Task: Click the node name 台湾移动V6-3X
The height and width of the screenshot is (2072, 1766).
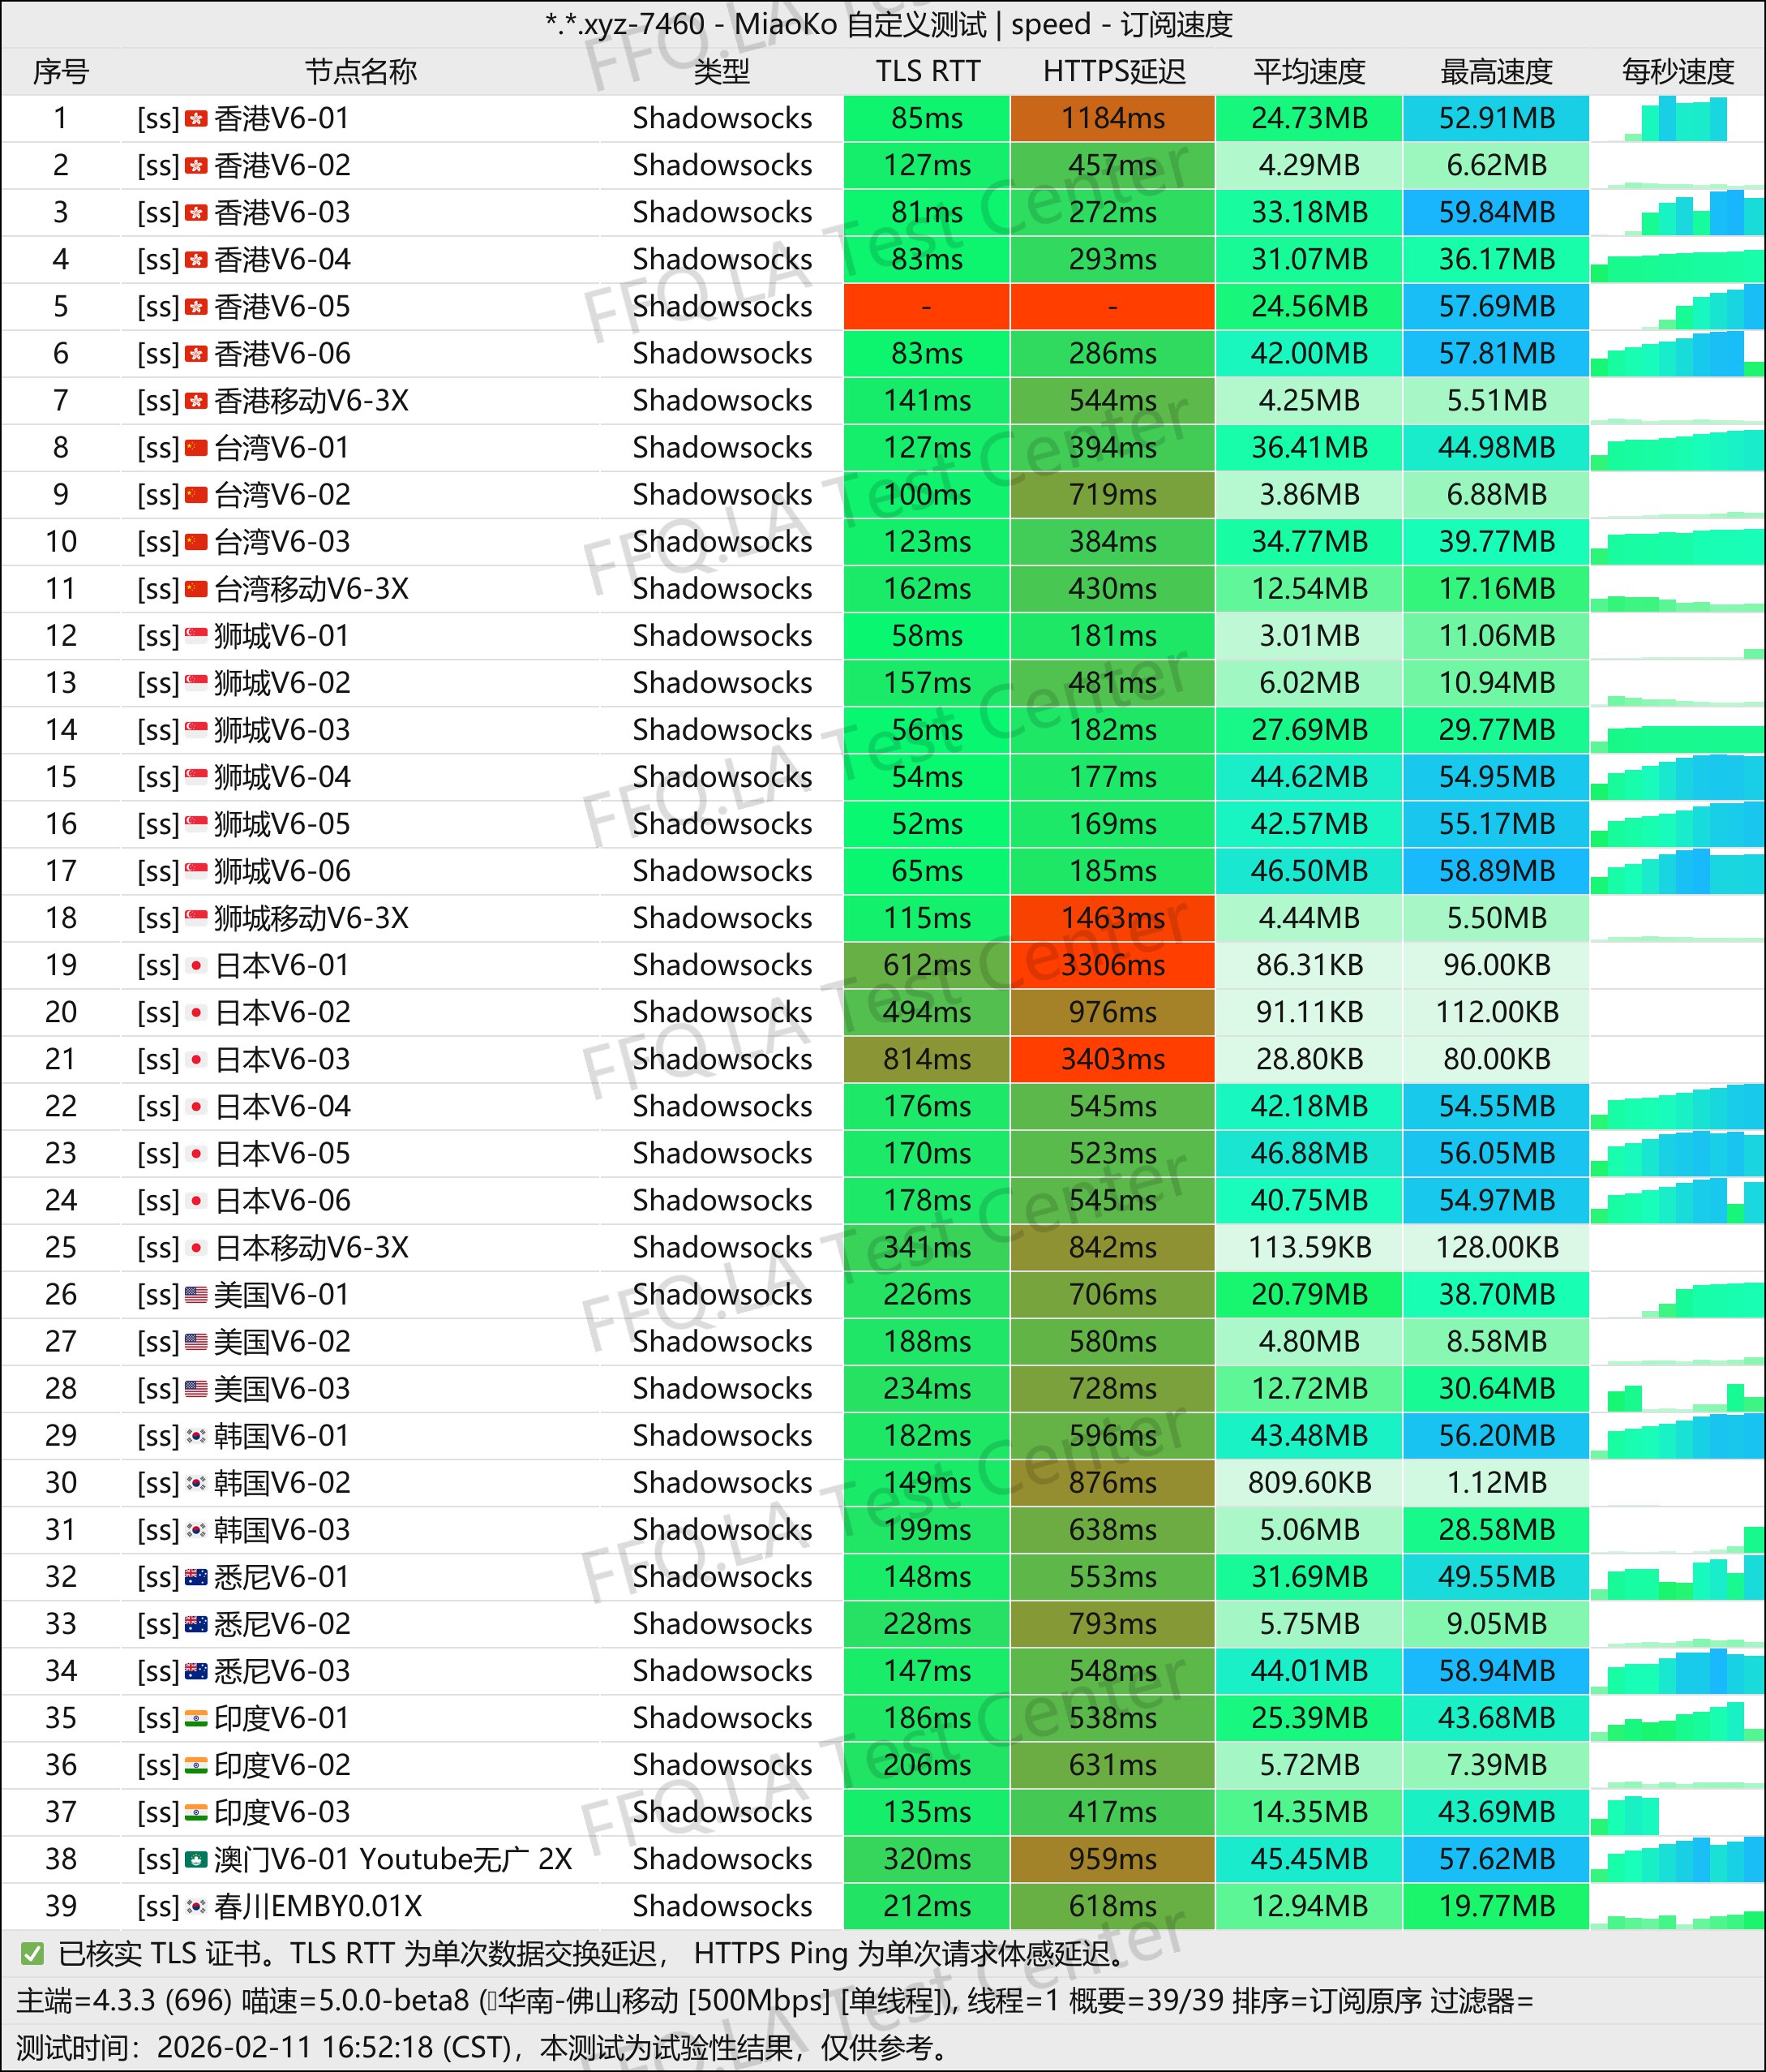Action: (312, 589)
